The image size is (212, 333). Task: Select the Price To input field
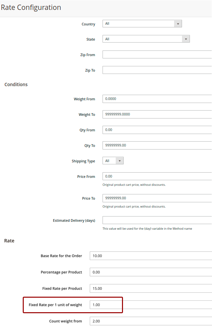click(x=157, y=198)
